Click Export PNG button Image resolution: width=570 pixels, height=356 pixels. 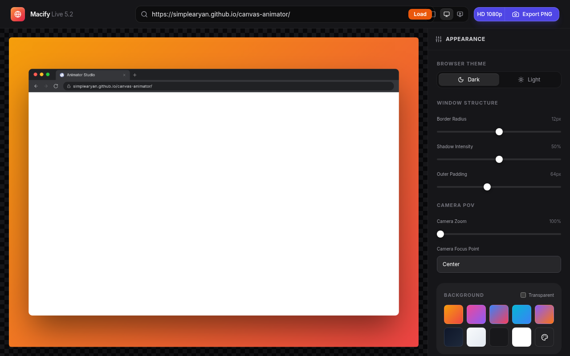pyautogui.click(x=532, y=14)
